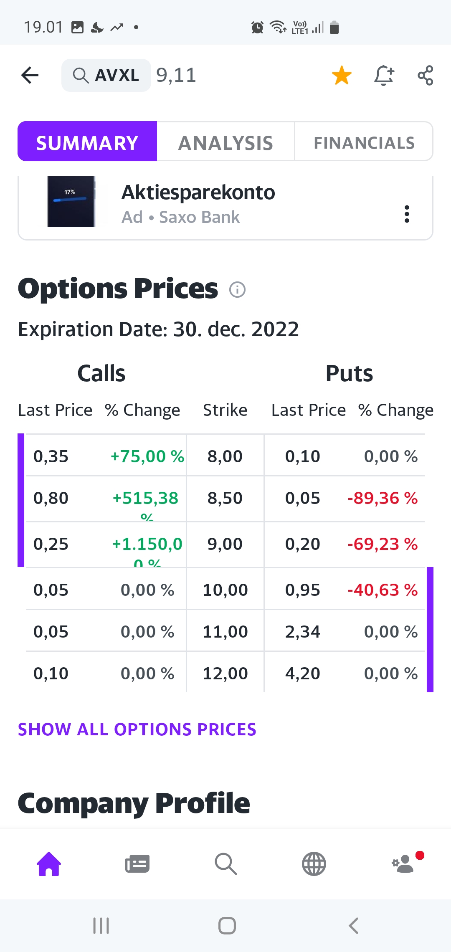Add a price alert with bell icon
This screenshot has width=451, height=952.
tap(384, 76)
